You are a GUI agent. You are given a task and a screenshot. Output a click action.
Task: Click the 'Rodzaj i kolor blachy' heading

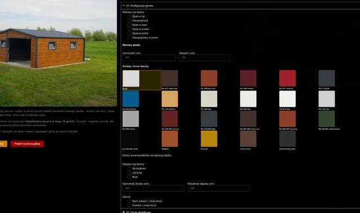[136, 66]
